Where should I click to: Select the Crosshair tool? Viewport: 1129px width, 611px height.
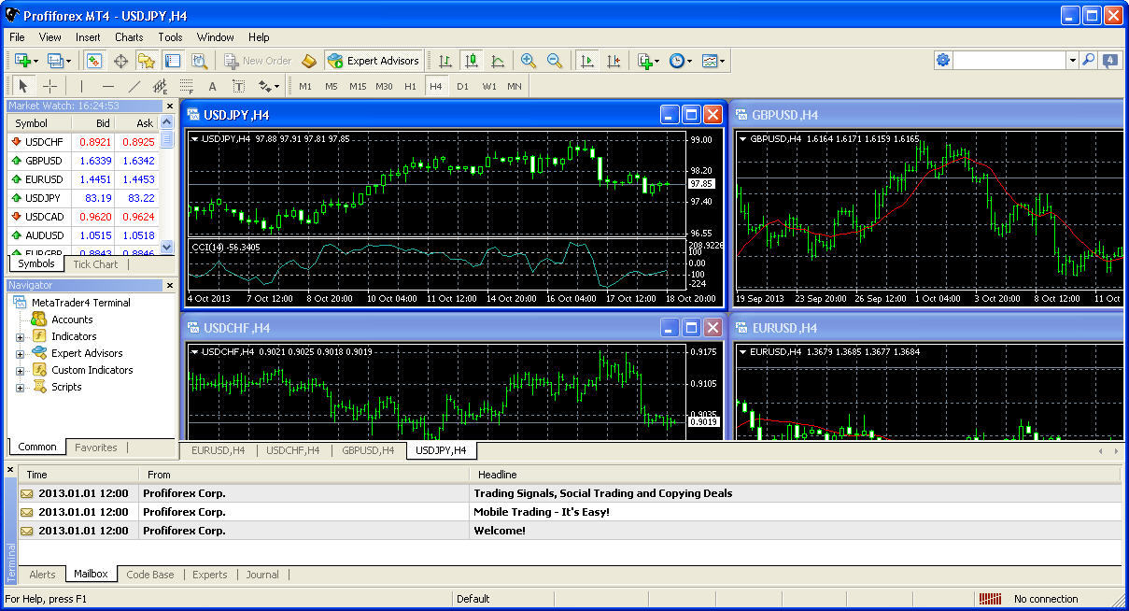coord(49,86)
